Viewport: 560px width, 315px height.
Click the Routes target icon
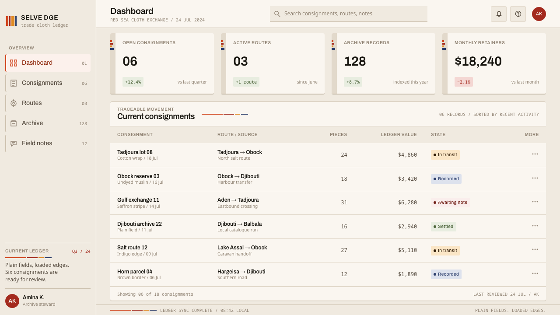tap(14, 103)
